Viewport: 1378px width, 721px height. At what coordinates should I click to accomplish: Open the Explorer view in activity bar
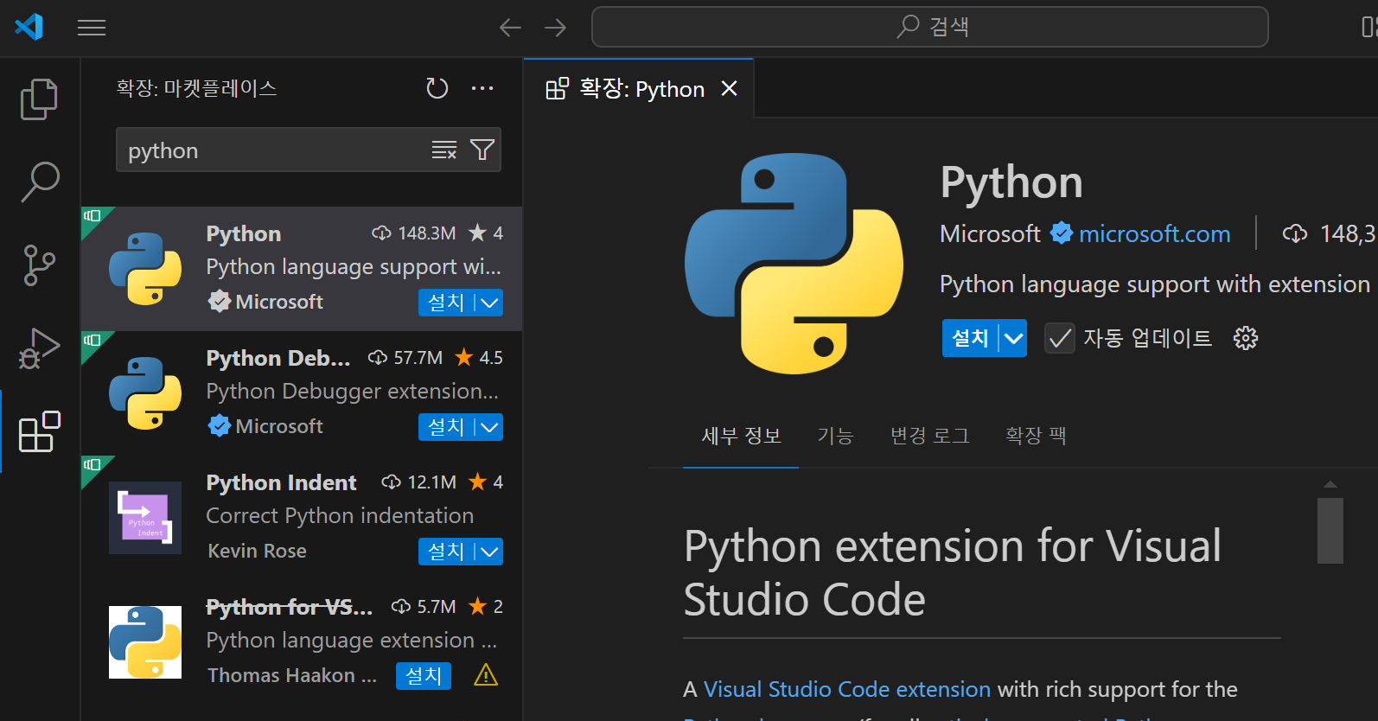39,99
